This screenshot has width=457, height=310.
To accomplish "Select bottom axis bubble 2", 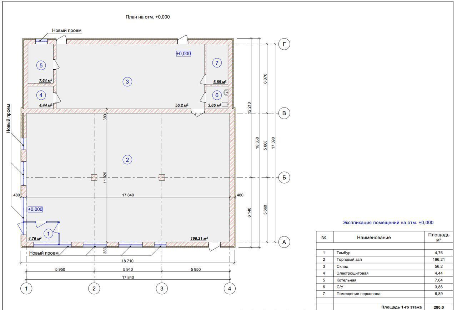I will 94,289.
